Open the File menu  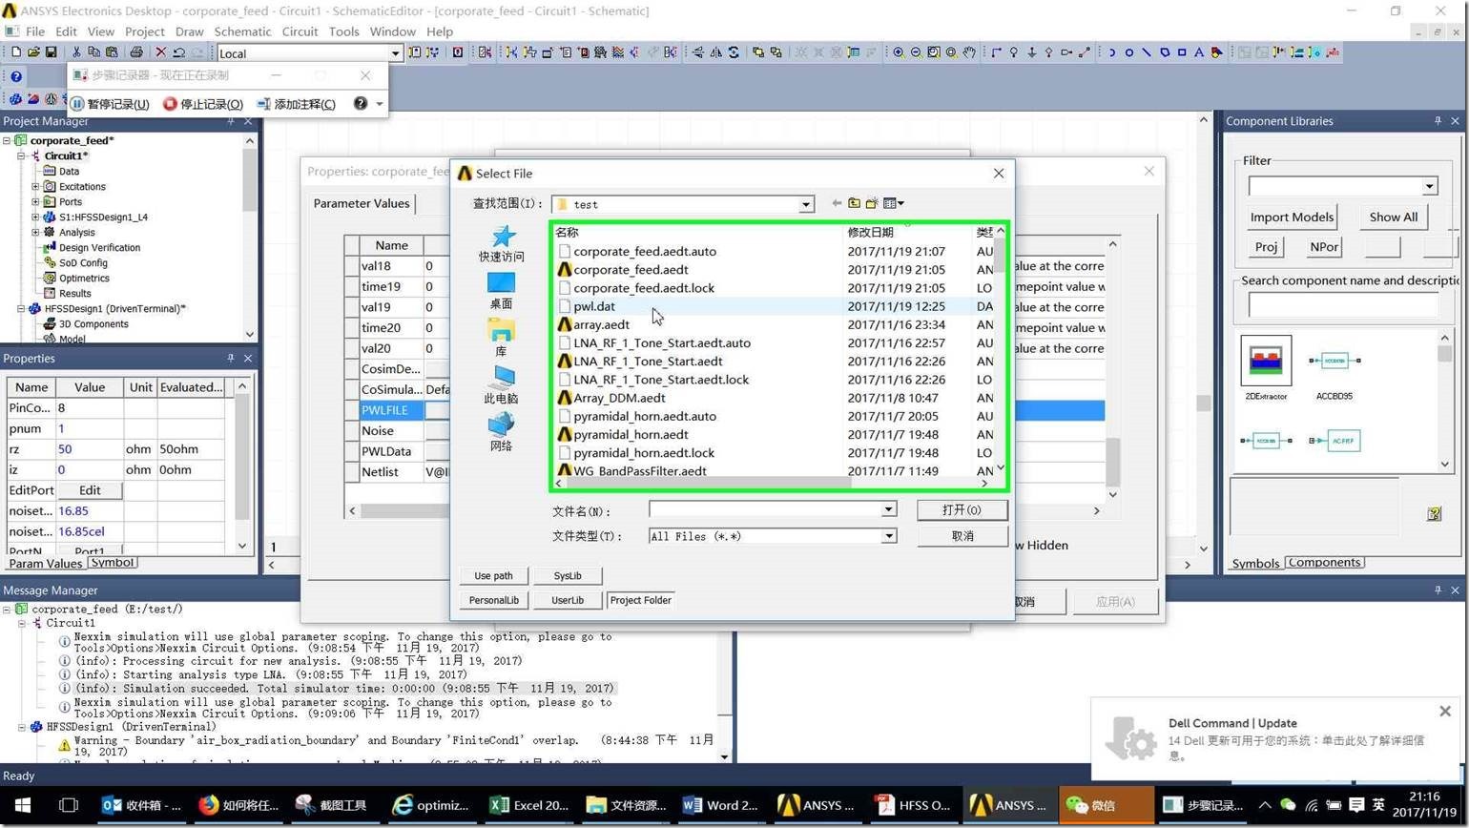[35, 31]
